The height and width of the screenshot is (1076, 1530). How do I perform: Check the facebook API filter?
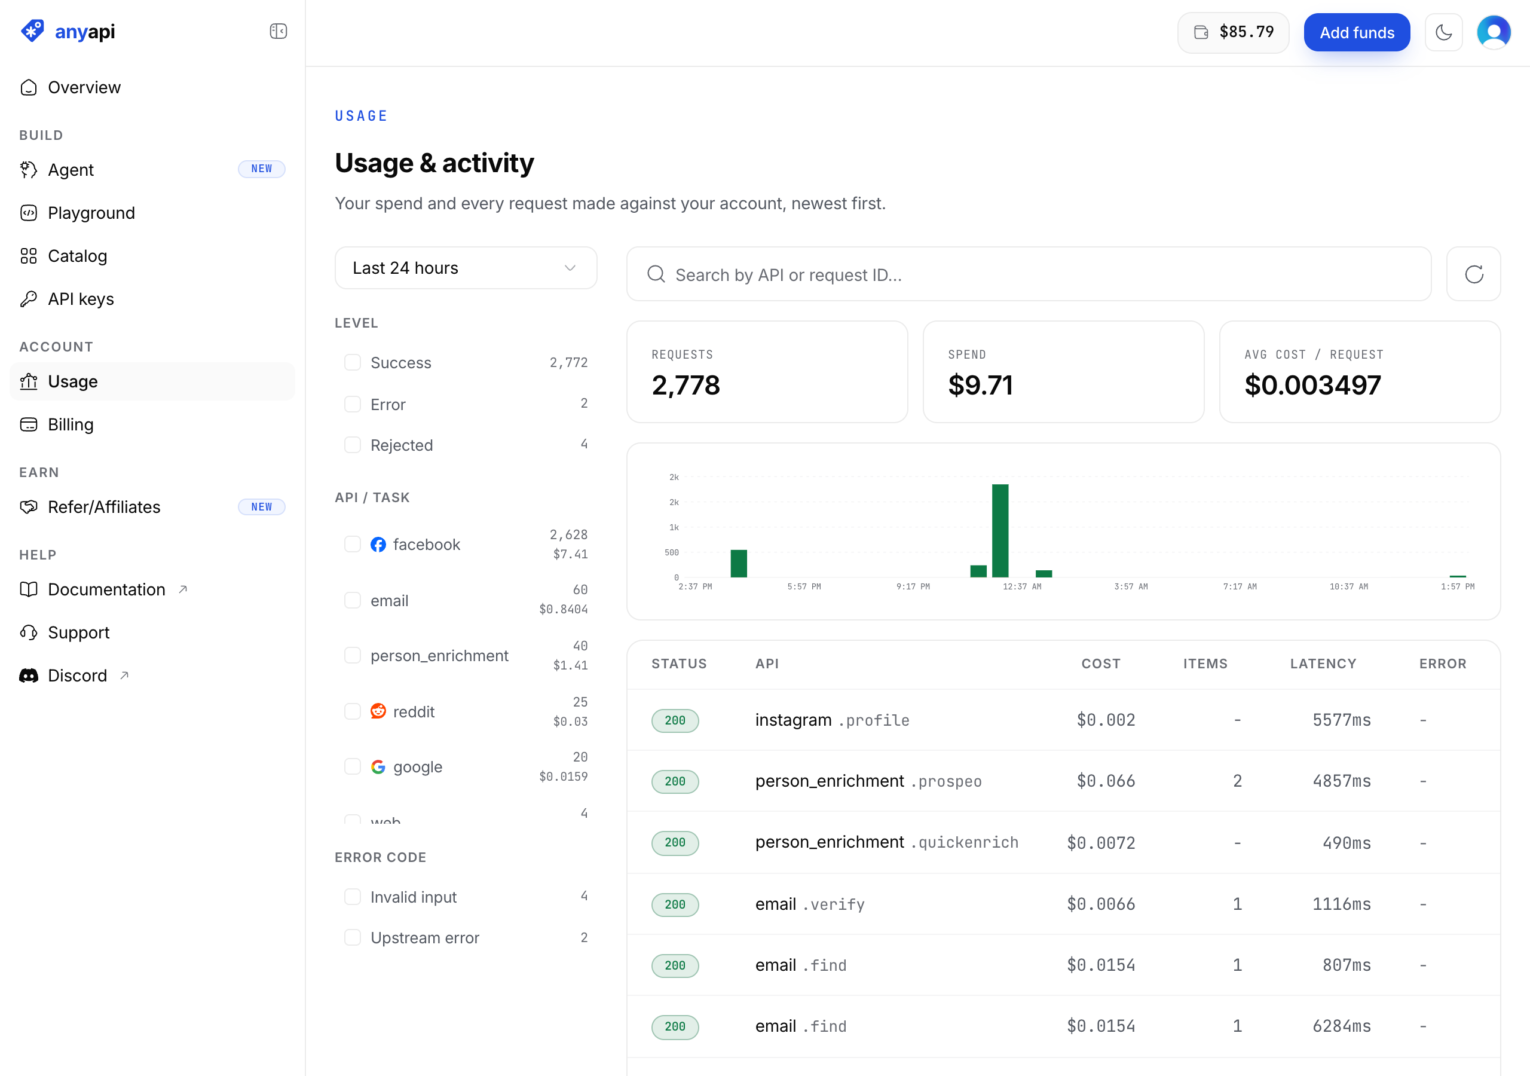coord(353,545)
